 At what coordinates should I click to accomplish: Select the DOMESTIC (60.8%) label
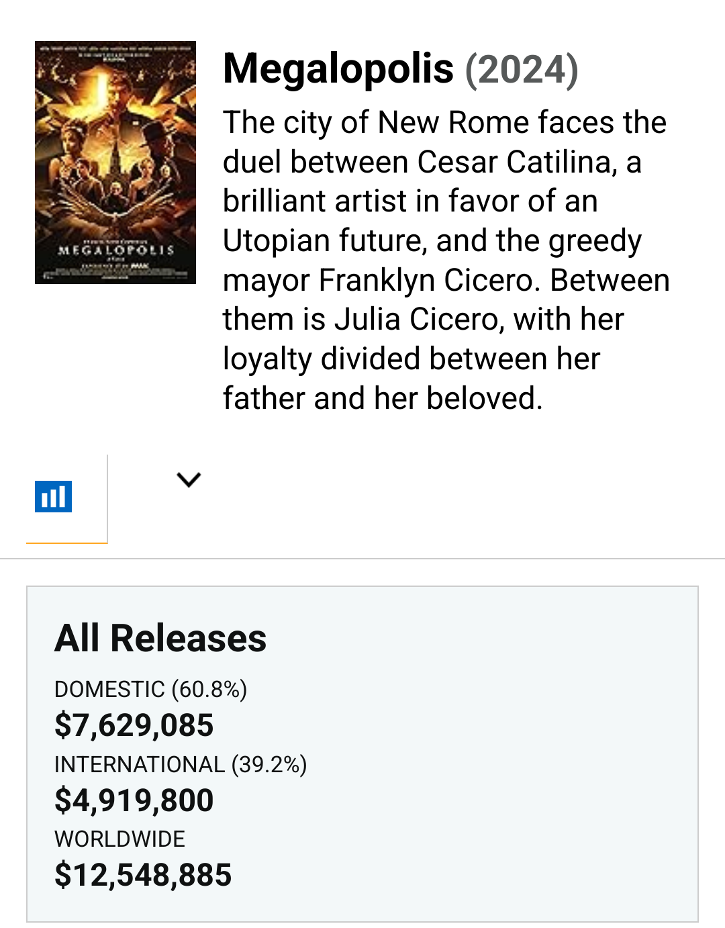pos(151,689)
